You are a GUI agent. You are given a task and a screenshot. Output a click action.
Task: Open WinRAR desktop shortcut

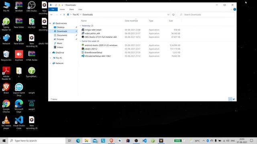[19, 6]
